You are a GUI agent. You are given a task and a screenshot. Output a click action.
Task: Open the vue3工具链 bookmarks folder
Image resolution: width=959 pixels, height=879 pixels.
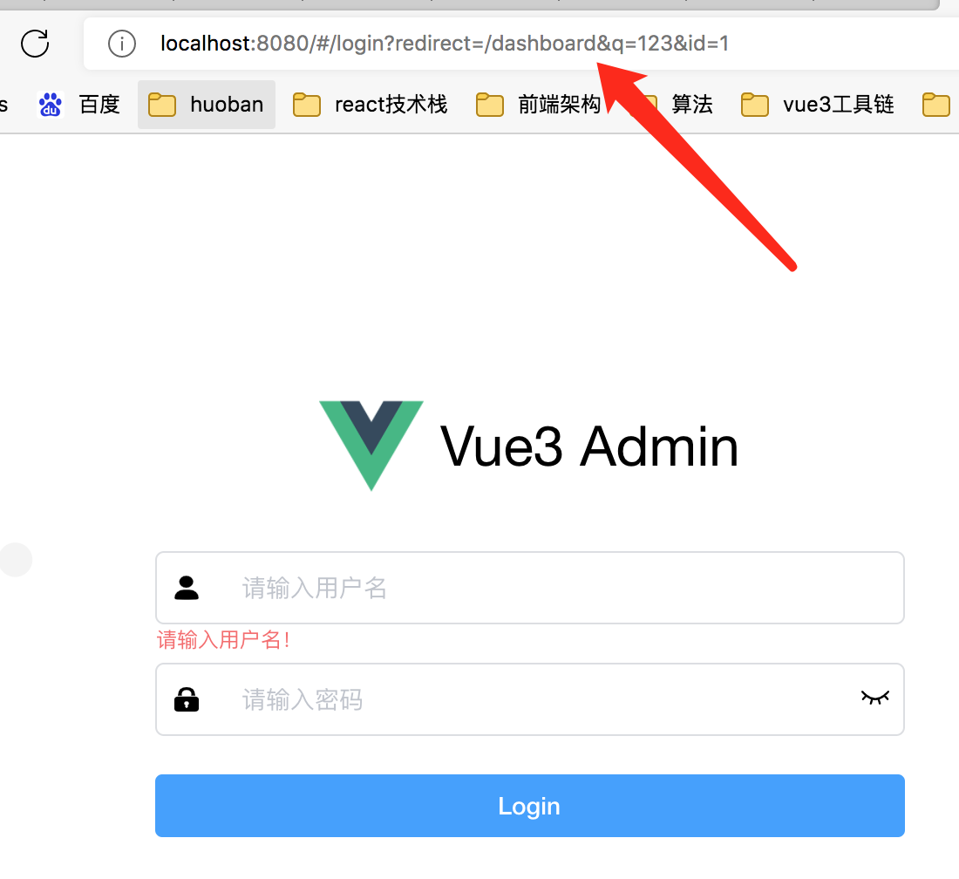818,105
